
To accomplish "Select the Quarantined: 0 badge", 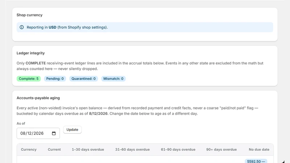I will pyautogui.click(x=84, y=79).
